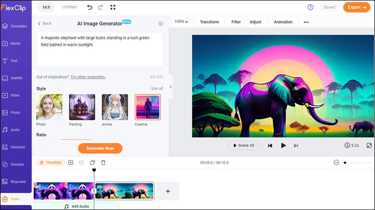Select the Anime style thumbnail
375x210 pixels.
(115, 107)
